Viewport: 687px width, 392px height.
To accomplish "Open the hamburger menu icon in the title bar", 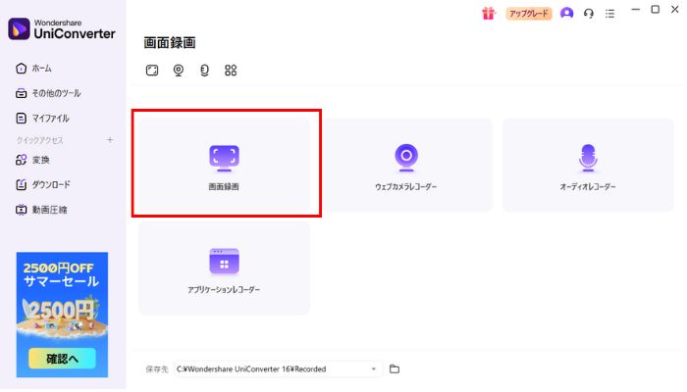I will click(x=610, y=14).
